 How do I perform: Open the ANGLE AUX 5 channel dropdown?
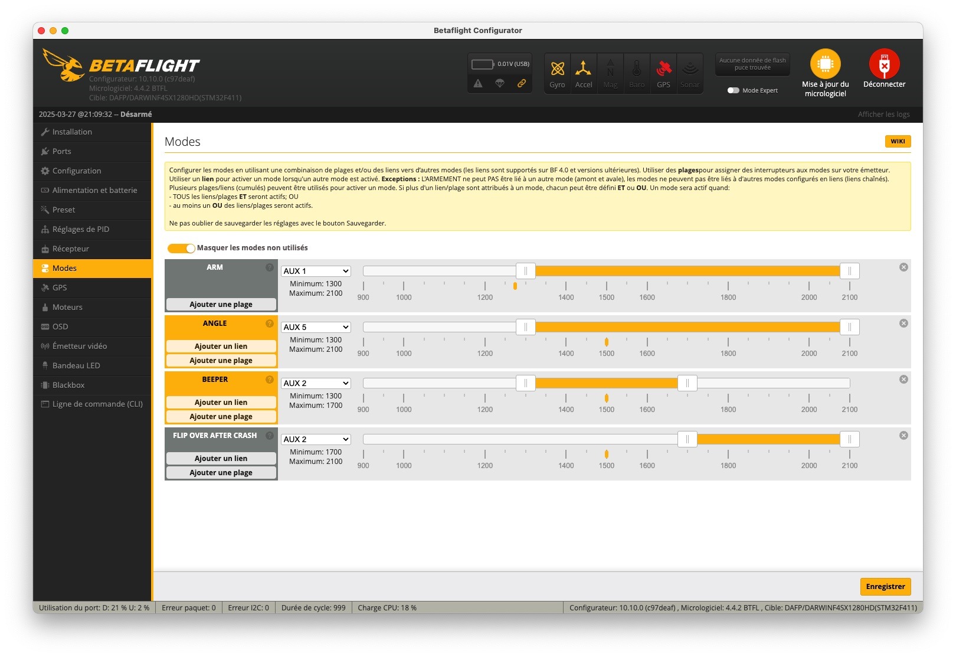click(x=316, y=327)
